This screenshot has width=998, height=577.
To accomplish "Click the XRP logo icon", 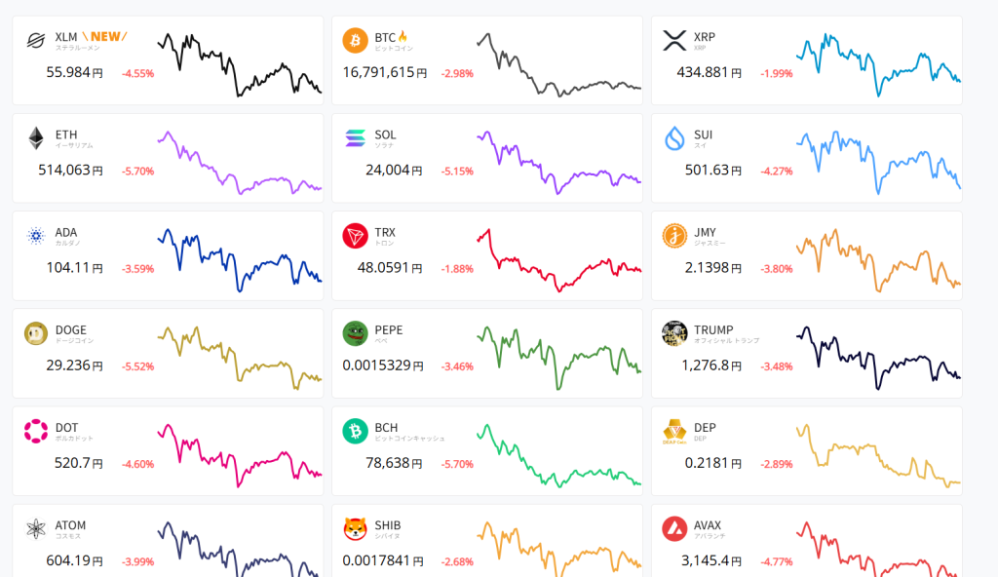I will click(x=674, y=41).
